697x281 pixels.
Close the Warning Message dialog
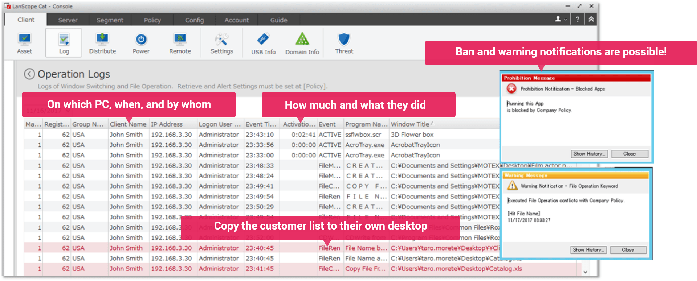pos(628,250)
